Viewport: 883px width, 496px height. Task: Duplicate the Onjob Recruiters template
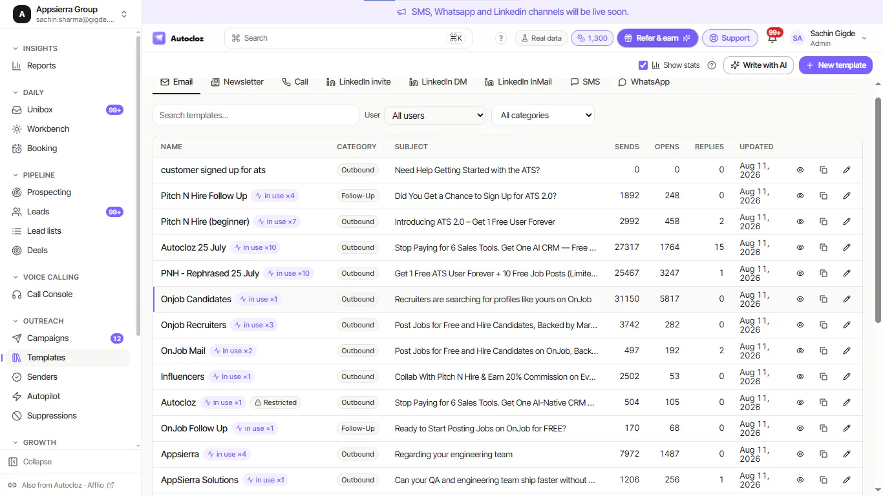tap(824, 325)
